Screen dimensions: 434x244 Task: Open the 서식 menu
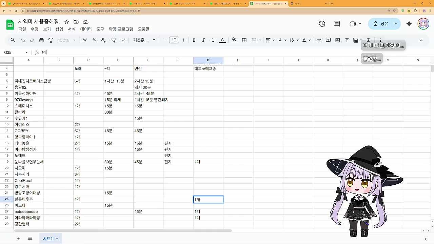coord(72,29)
